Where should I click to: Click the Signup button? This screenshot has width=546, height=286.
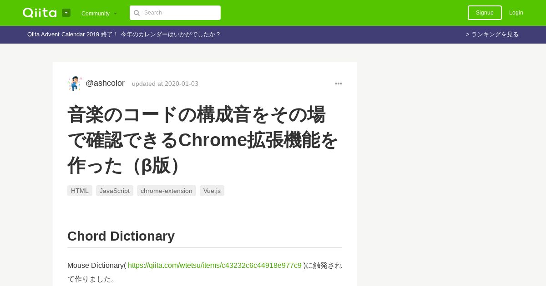485,13
